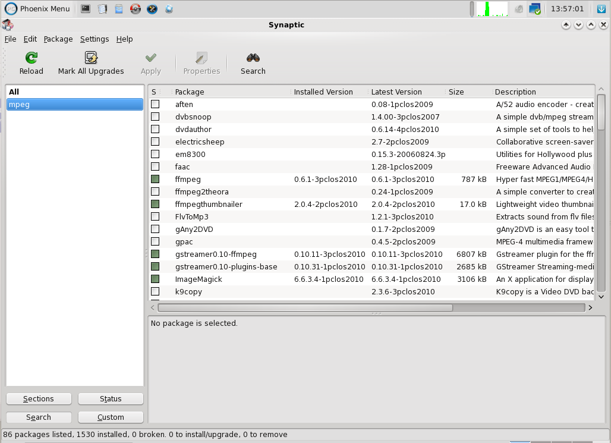The image size is (611, 443).
Task: Click the Properties toolbar icon
Action: point(201,58)
